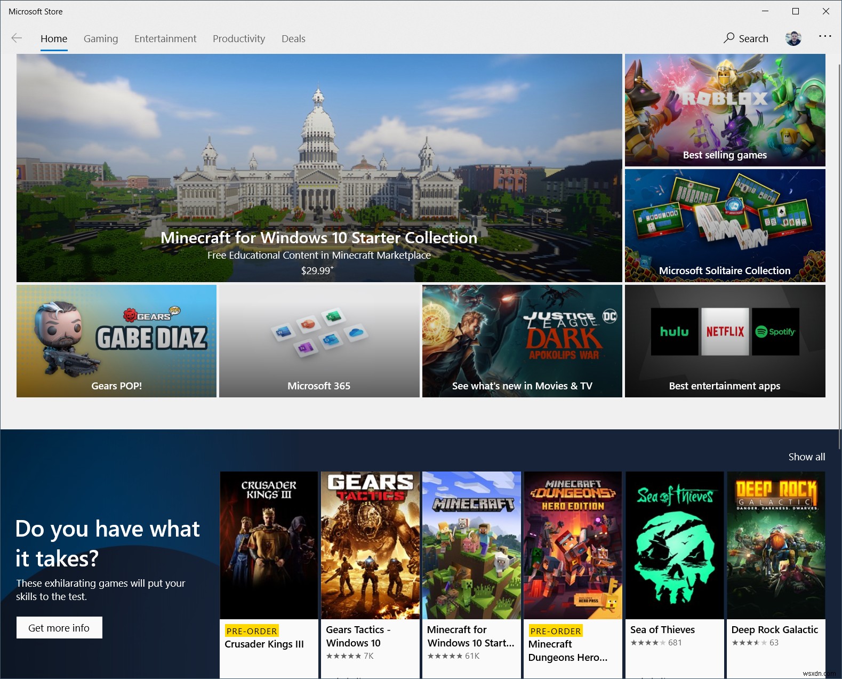Click the Netflix logo

point(725,332)
